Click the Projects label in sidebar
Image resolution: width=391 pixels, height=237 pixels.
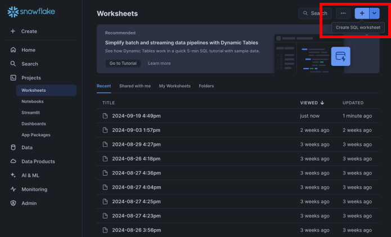[x=31, y=78]
